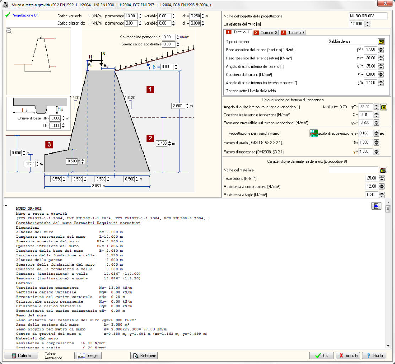Adjust the slope angle β 0.00 stepper
Screen dimensions: 395x364
pyautogui.click(x=176, y=67)
